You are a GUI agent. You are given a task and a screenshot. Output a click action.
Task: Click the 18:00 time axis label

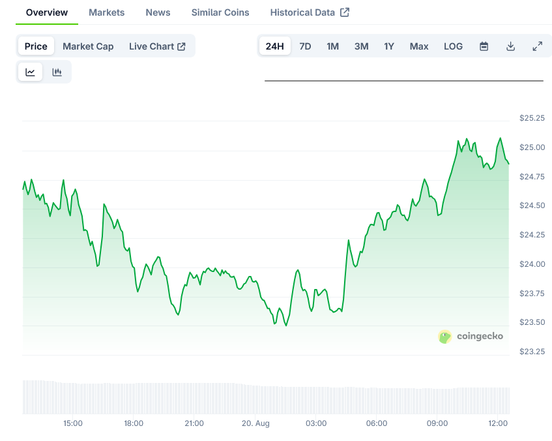[134, 423]
